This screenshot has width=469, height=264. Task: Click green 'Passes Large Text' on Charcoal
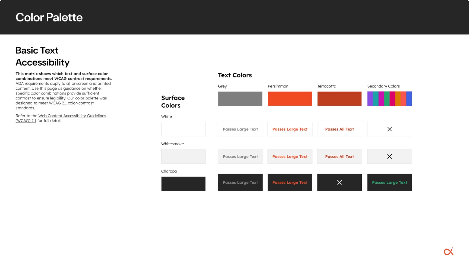tap(390, 182)
